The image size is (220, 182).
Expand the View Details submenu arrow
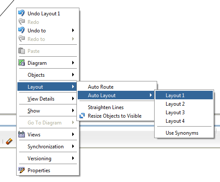point(73,98)
